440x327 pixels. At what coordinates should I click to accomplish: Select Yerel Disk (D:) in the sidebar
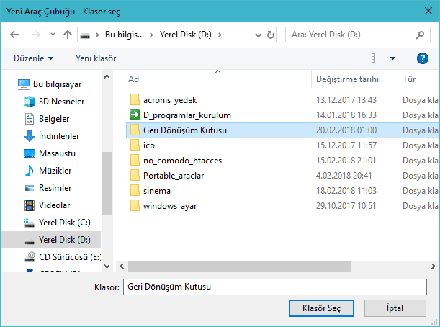point(51,240)
